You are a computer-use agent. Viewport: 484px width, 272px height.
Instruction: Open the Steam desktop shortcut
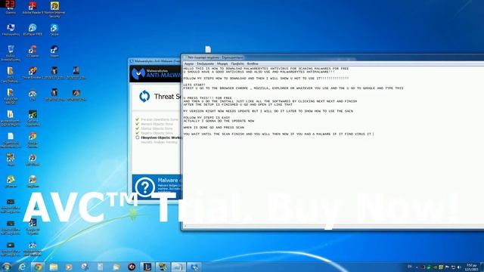coord(54,51)
